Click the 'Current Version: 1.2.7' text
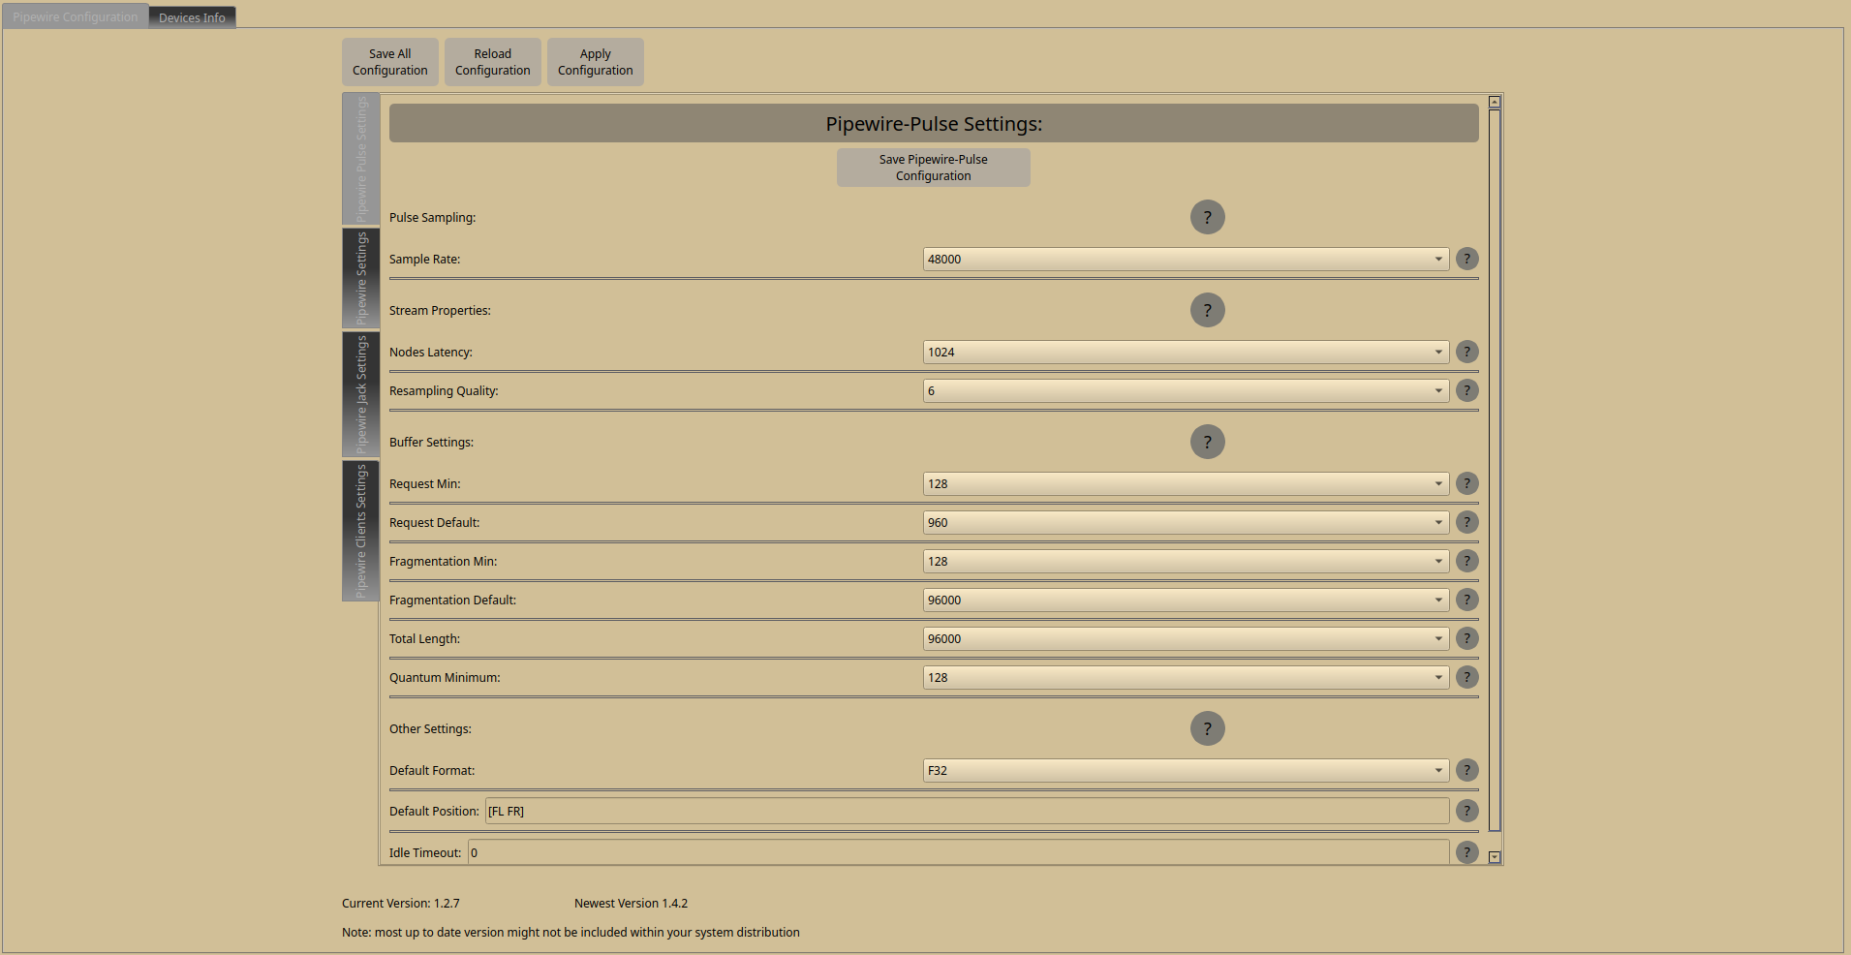 click(x=401, y=903)
